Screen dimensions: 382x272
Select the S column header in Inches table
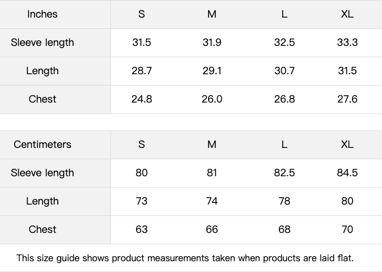(142, 14)
